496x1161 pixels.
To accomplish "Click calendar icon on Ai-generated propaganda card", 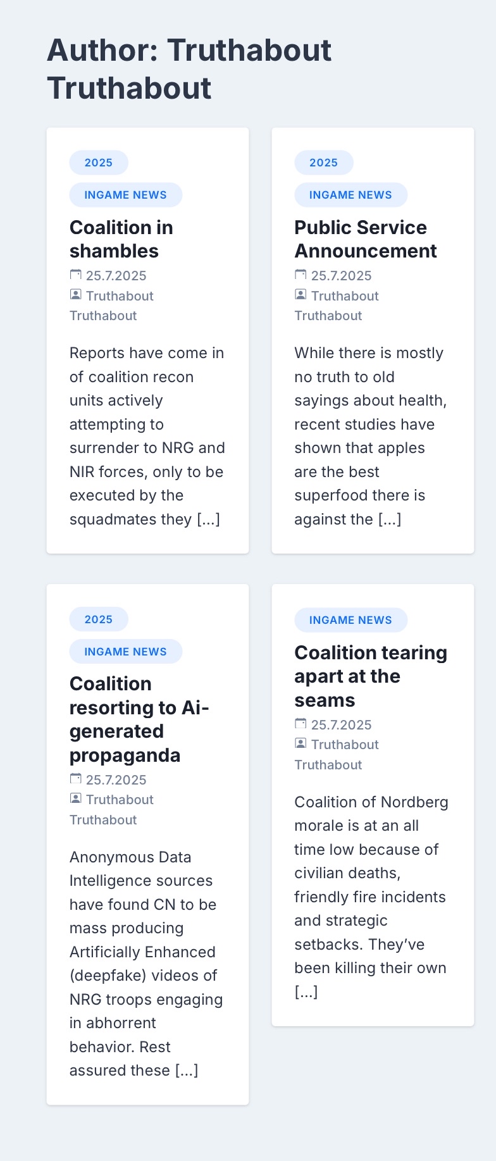I will [x=75, y=778].
